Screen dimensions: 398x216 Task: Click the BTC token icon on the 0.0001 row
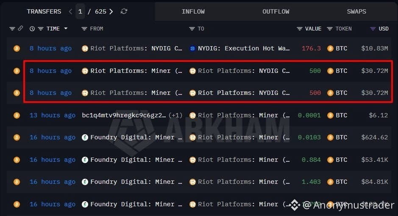[330, 115]
